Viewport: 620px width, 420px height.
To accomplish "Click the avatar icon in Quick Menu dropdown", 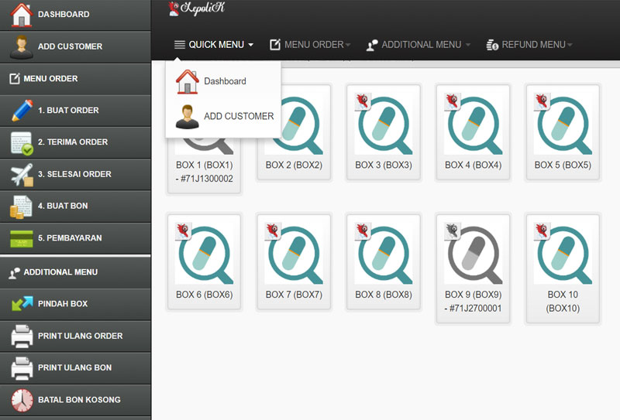I will pyautogui.click(x=187, y=117).
